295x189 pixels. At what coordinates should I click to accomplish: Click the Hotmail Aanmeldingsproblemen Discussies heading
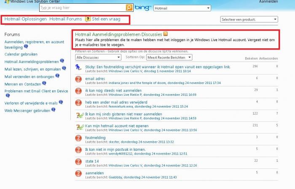(118, 34)
